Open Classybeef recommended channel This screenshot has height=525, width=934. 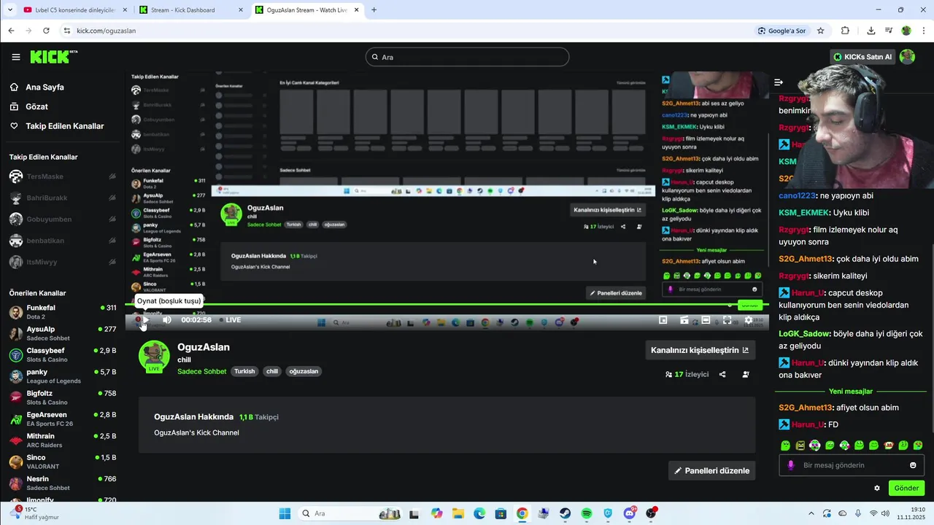[62, 355]
